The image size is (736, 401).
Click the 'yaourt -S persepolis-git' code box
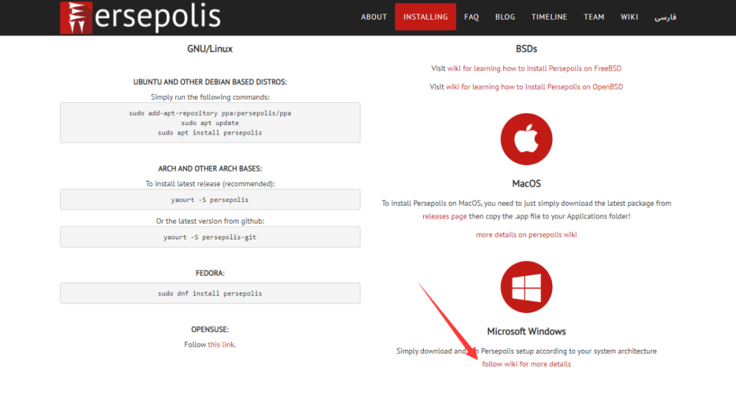point(210,237)
